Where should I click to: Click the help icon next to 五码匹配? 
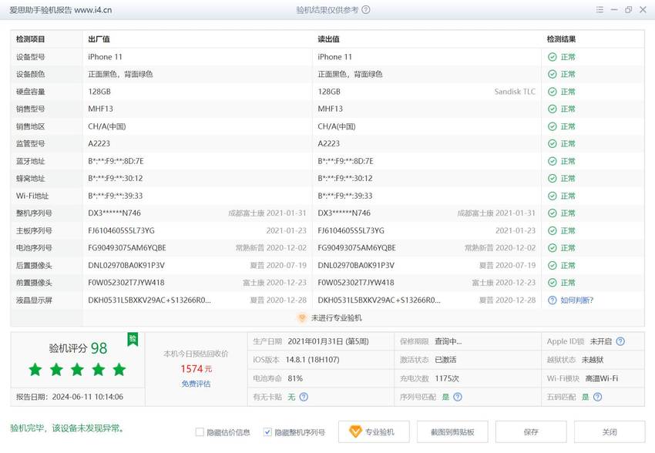(597, 397)
